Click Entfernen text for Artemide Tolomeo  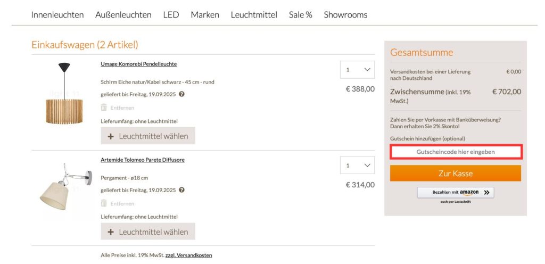[x=122, y=203]
